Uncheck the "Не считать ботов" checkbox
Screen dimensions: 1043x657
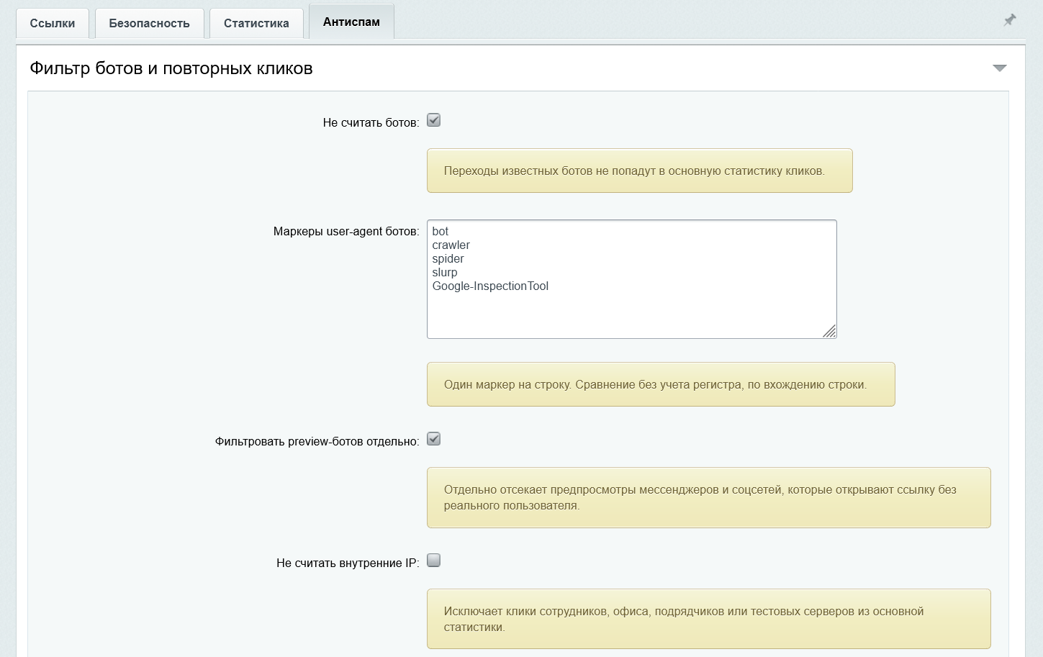pos(433,120)
